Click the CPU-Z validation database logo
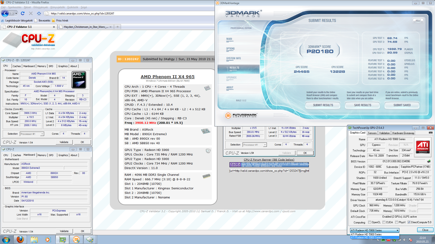This screenshot has height=244, width=435. (x=29, y=41)
